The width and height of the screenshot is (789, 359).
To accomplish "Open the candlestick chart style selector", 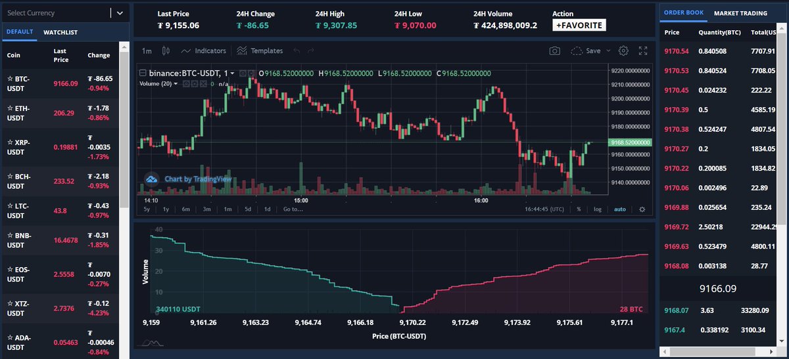I will 166,51.
